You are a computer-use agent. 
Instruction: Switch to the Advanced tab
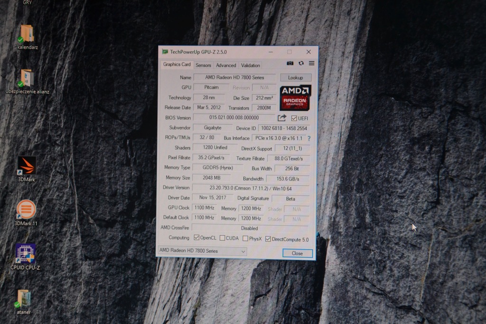[x=226, y=65]
